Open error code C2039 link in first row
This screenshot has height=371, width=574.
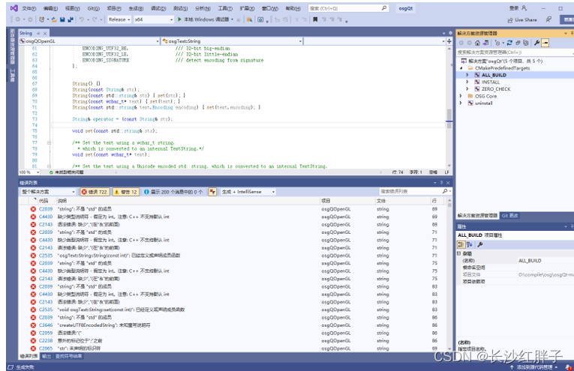pos(46,209)
